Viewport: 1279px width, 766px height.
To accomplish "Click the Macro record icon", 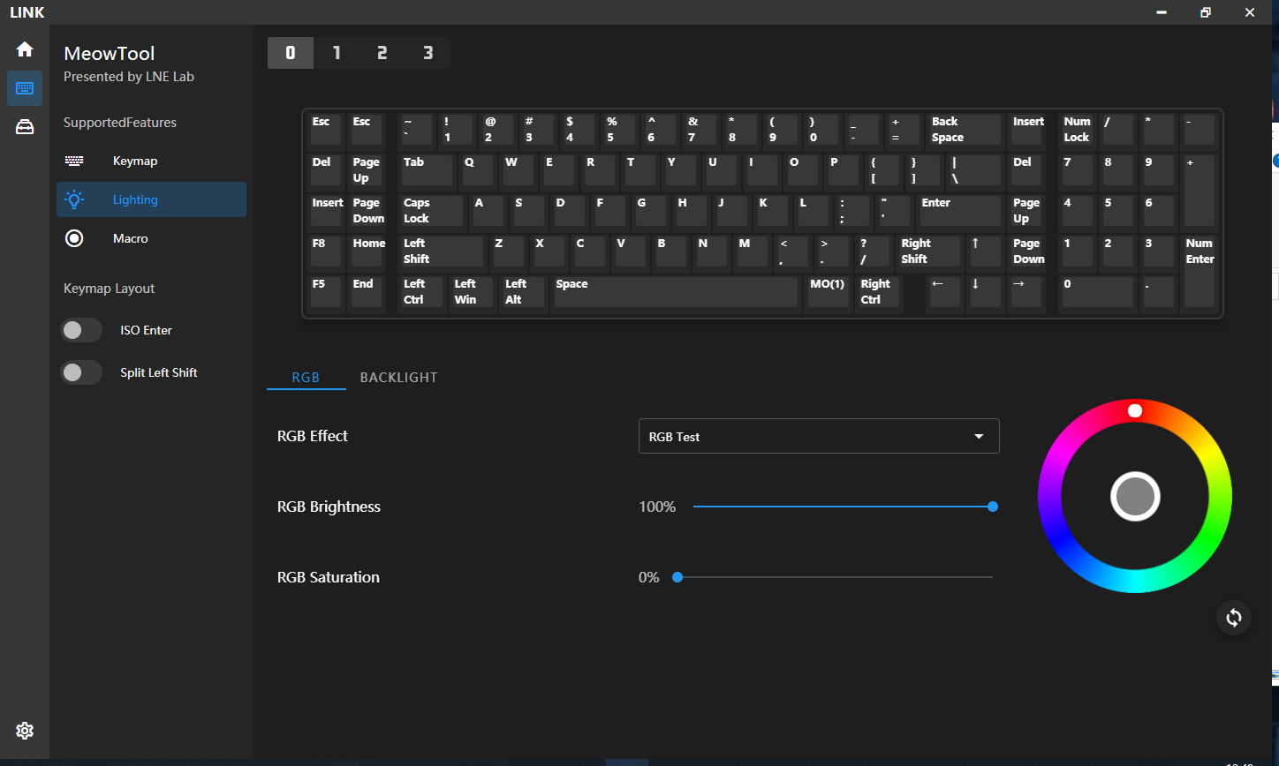I will [x=74, y=238].
